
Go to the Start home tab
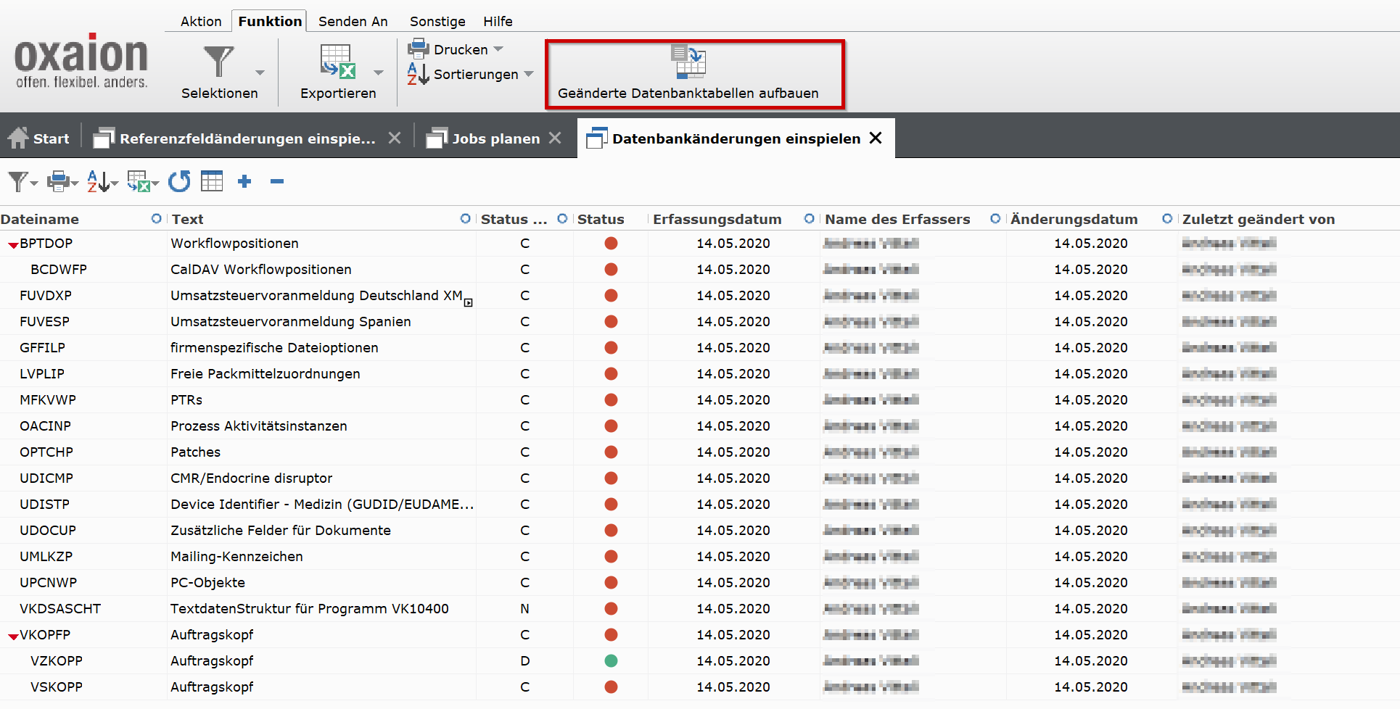(41, 138)
